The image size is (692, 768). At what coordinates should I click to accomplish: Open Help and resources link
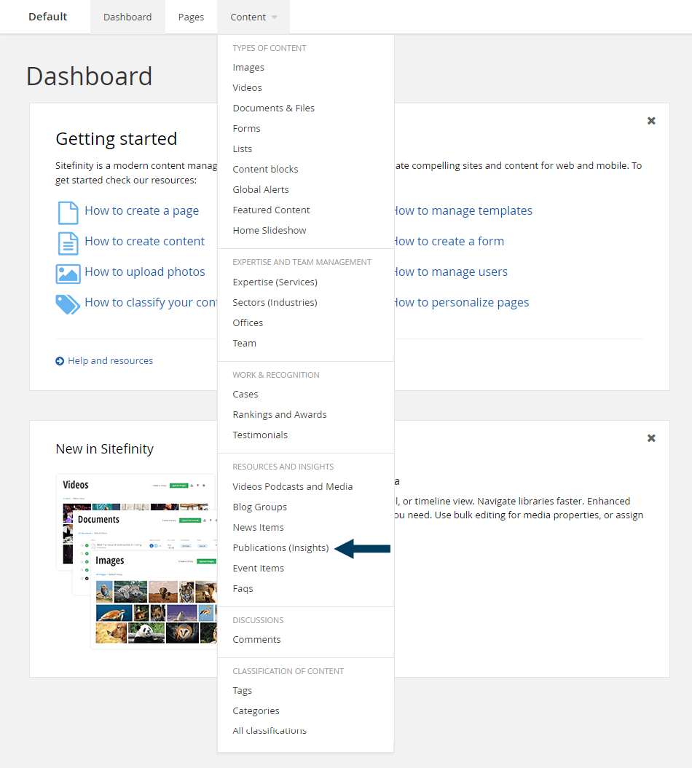tap(110, 361)
